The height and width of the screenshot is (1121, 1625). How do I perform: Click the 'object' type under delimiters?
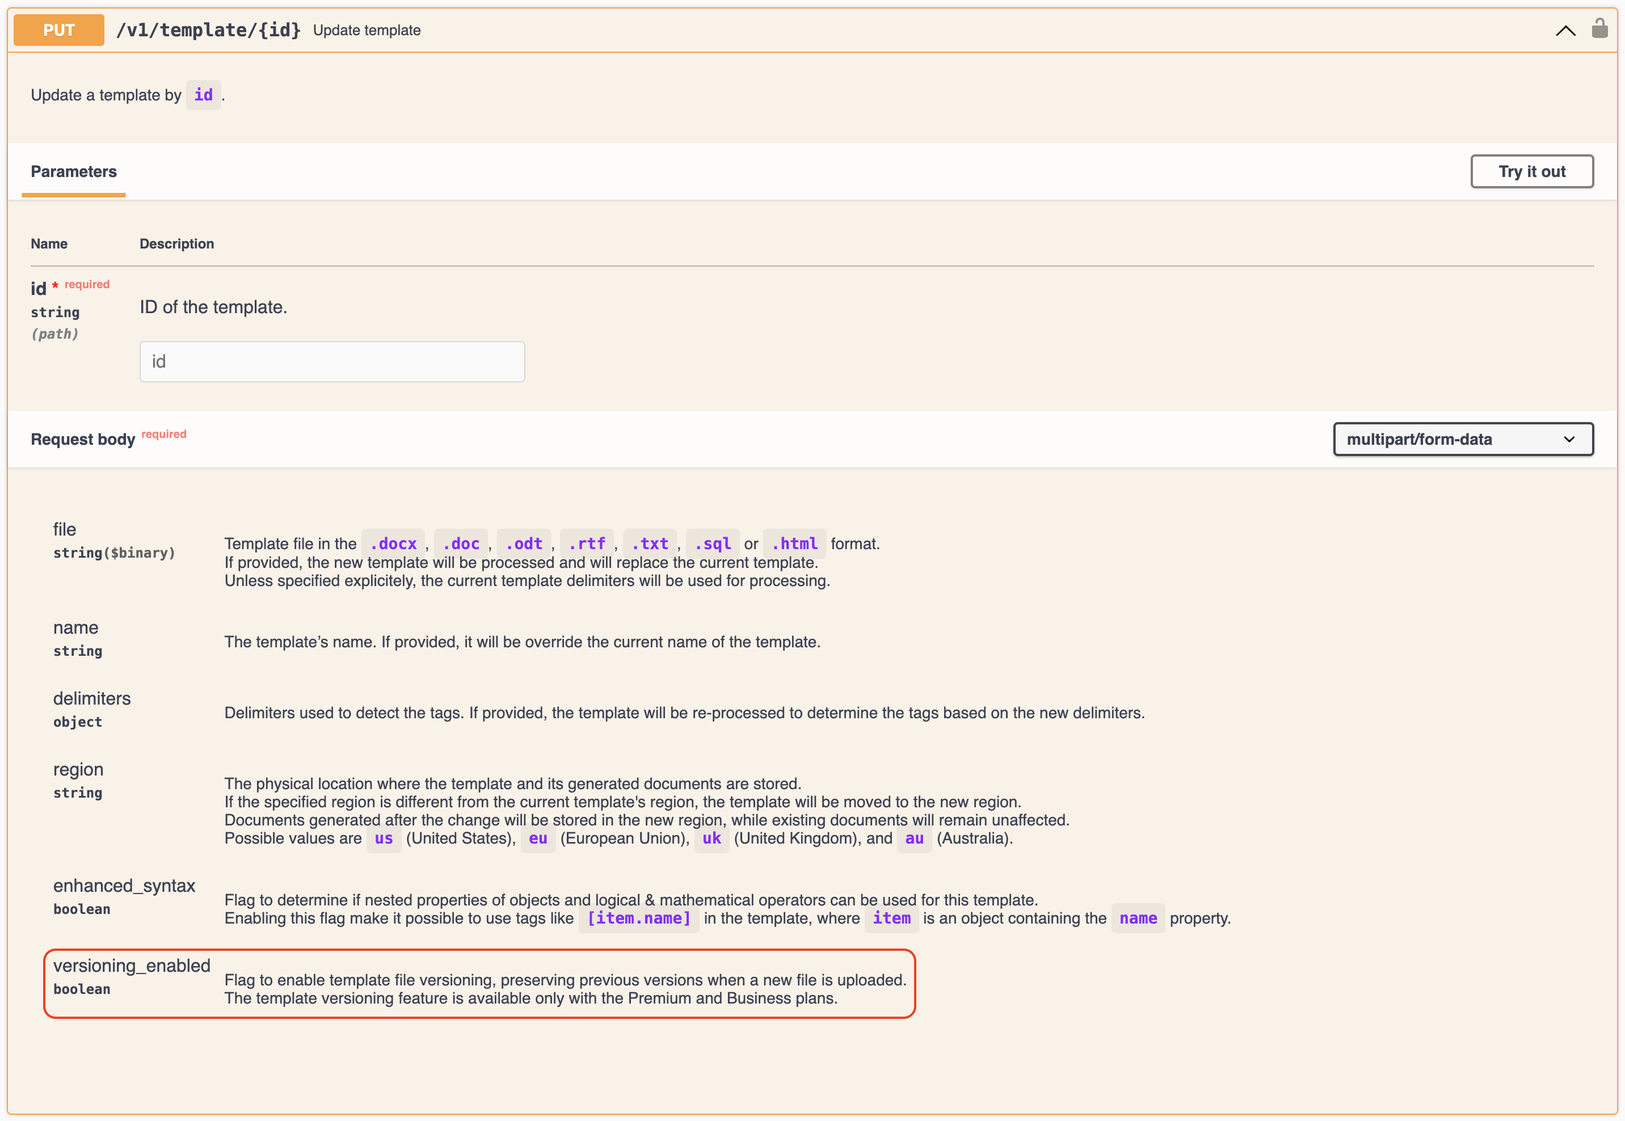click(x=78, y=722)
